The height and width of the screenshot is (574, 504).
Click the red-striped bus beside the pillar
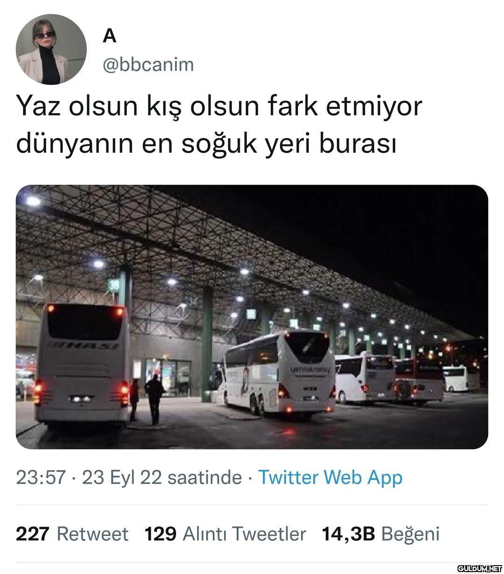419,381
